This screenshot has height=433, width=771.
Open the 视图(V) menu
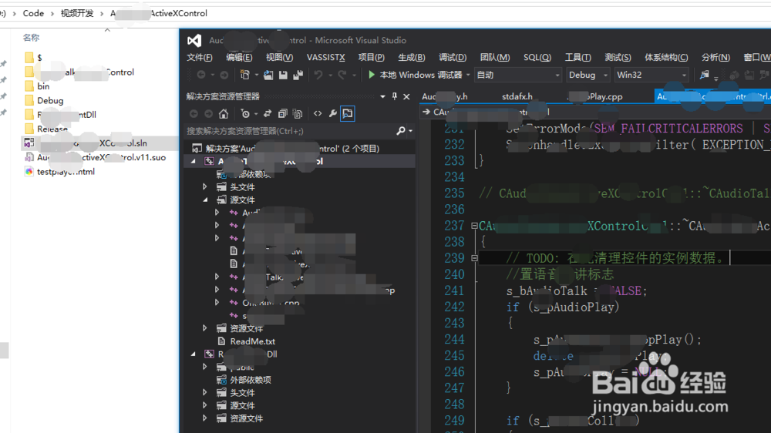coord(279,58)
